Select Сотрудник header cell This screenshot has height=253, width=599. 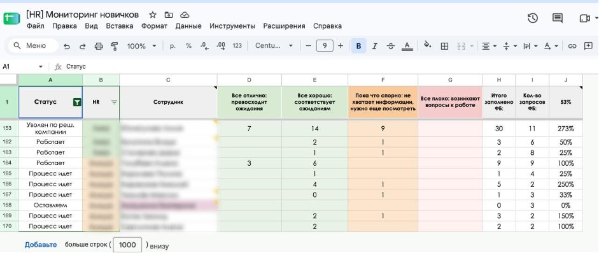[x=168, y=102]
